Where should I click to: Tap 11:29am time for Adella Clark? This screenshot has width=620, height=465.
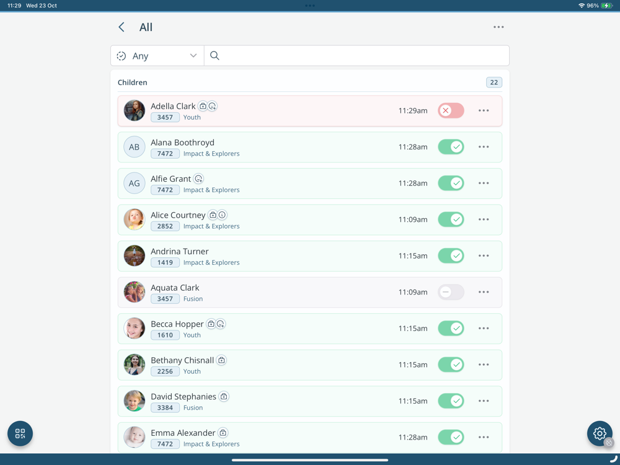413,111
